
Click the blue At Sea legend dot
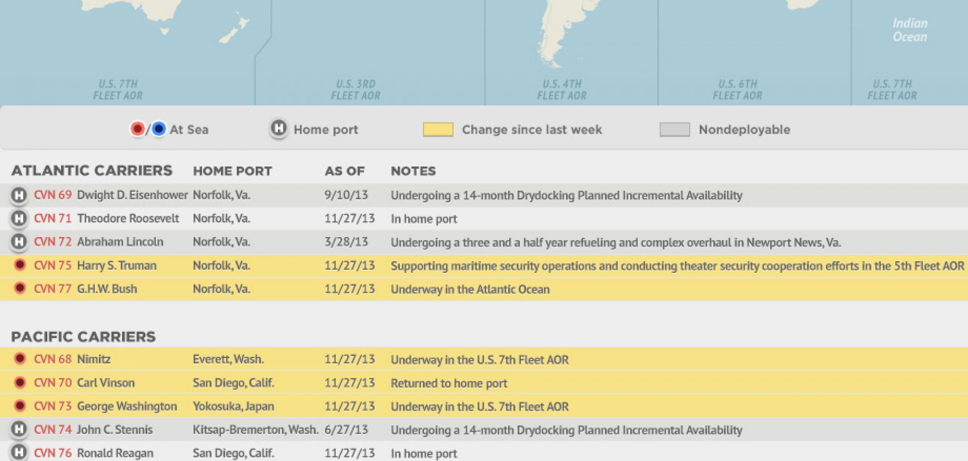point(158,129)
